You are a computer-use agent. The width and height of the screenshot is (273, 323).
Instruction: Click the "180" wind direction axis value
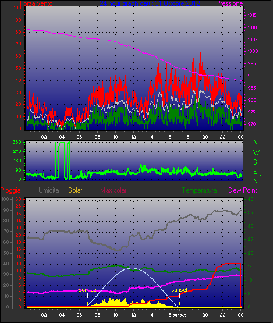pyautogui.click(x=17, y=161)
